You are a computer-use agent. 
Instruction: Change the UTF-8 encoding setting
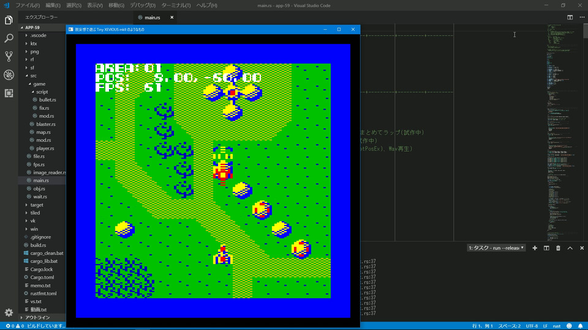coord(532,326)
